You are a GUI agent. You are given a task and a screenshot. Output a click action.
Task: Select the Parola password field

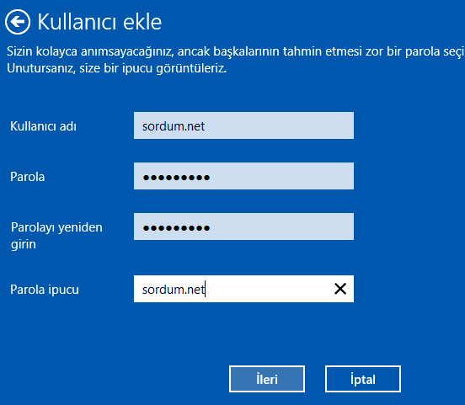(243, 176)
